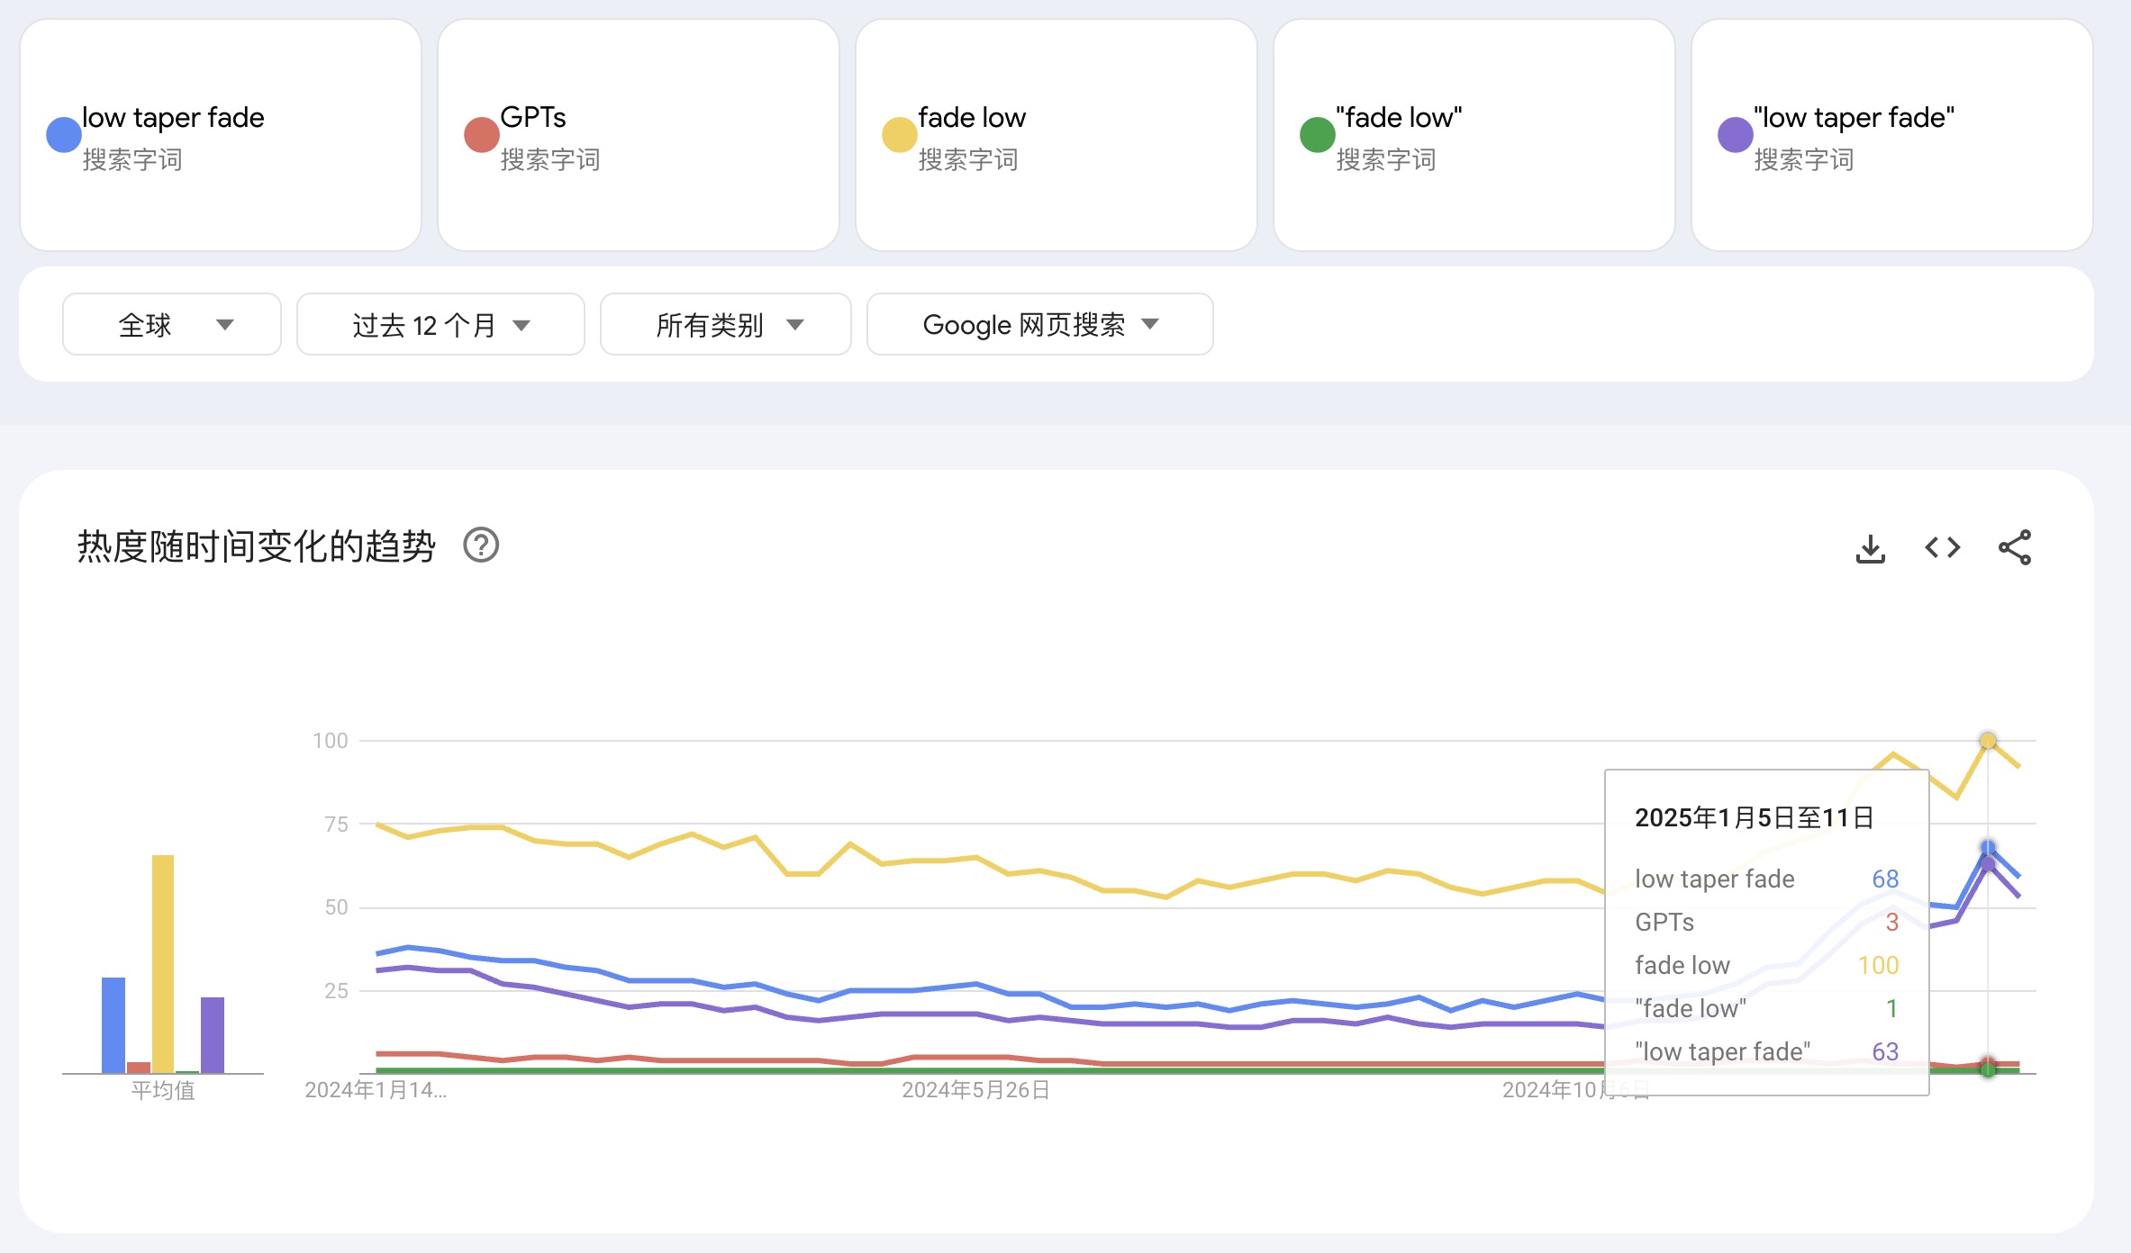Image resolution: width=2131 pixels, height=1253 pixels.
Task: Edit the quoted "fade low" search term
Action: 1474,135
